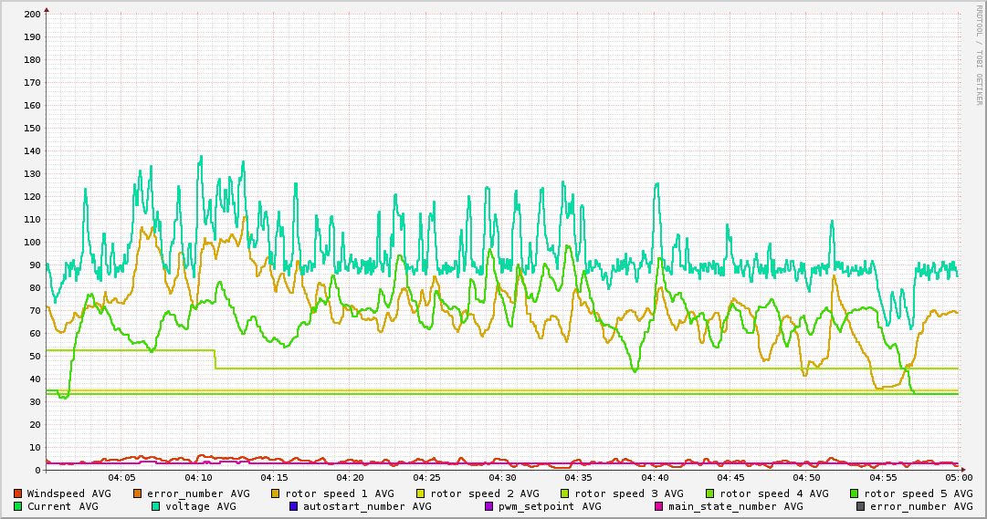
Task: Click the 'voltage AVG' legend label
Action: (x=201, y=506)
